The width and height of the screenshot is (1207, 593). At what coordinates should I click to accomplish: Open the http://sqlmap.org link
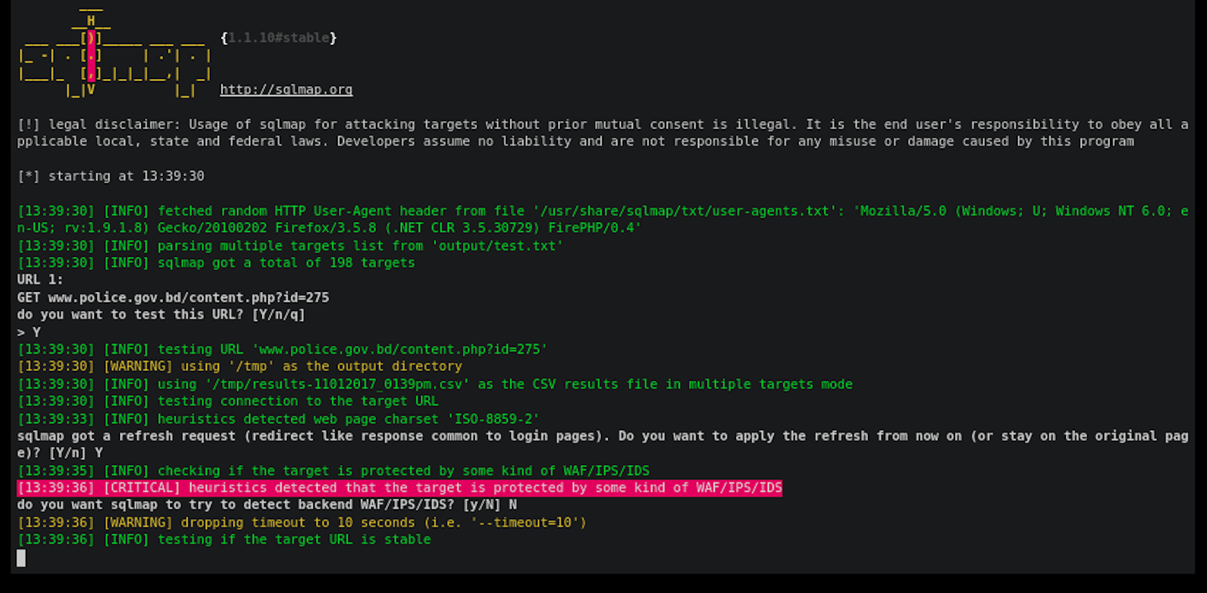click(286, 90)
